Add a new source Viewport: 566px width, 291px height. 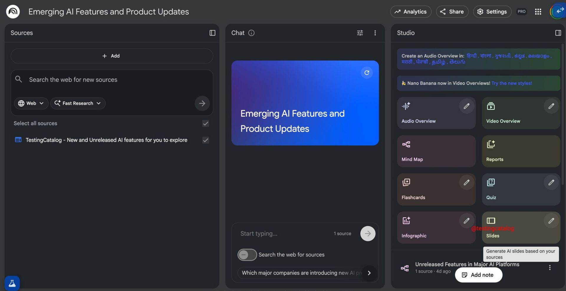[x=112, y=56]
